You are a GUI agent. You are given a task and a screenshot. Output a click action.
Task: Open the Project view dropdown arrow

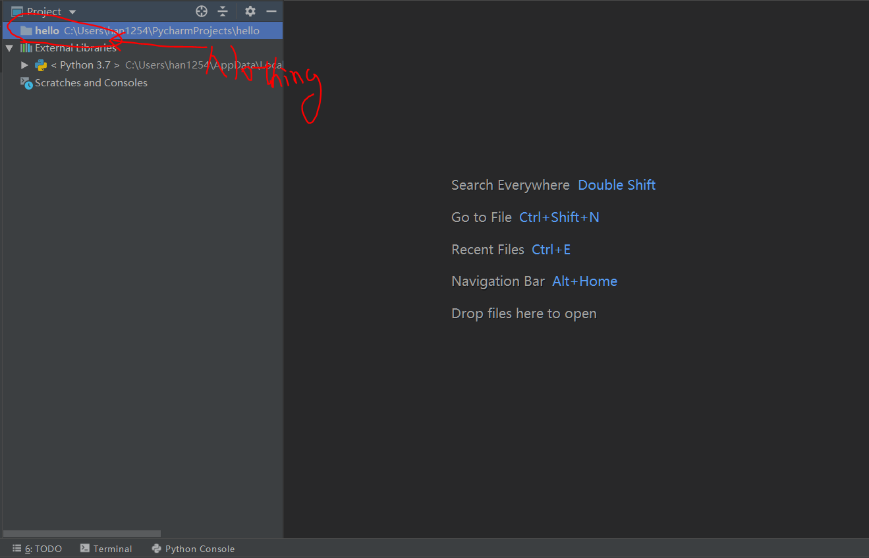click(x=72, y=13)
